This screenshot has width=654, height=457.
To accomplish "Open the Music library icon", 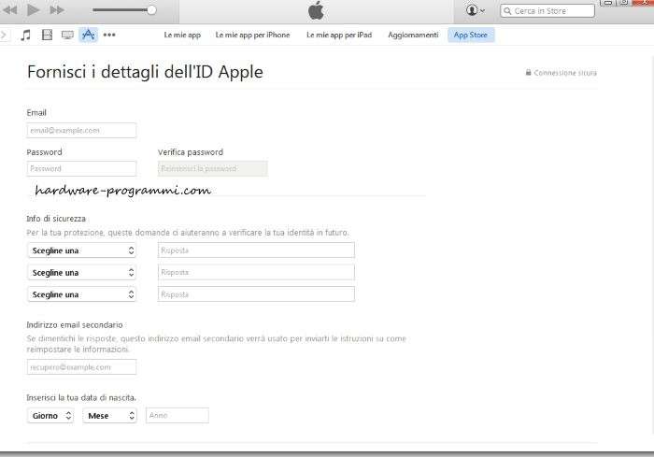I will coord(25,36).
